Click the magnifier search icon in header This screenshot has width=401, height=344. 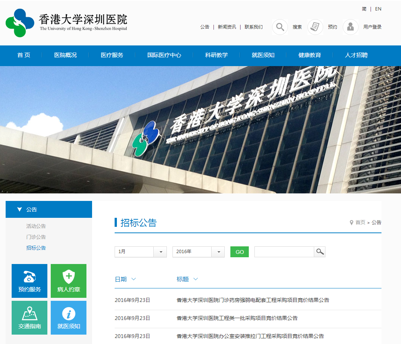coord(280,27)
